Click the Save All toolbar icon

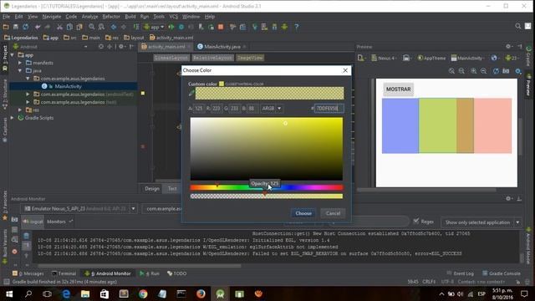click(16, 27)
